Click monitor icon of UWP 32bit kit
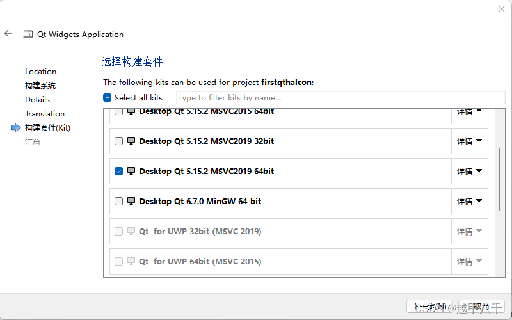The height and width of the screenshot is (320, 512). click(x=131, y=231)
